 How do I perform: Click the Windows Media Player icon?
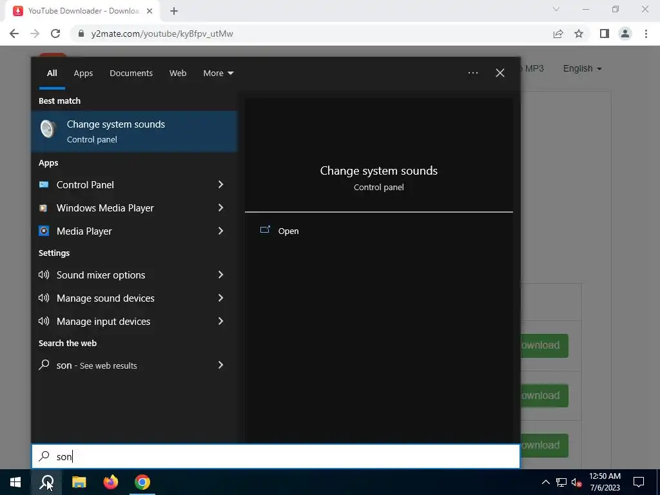[43, 208]
